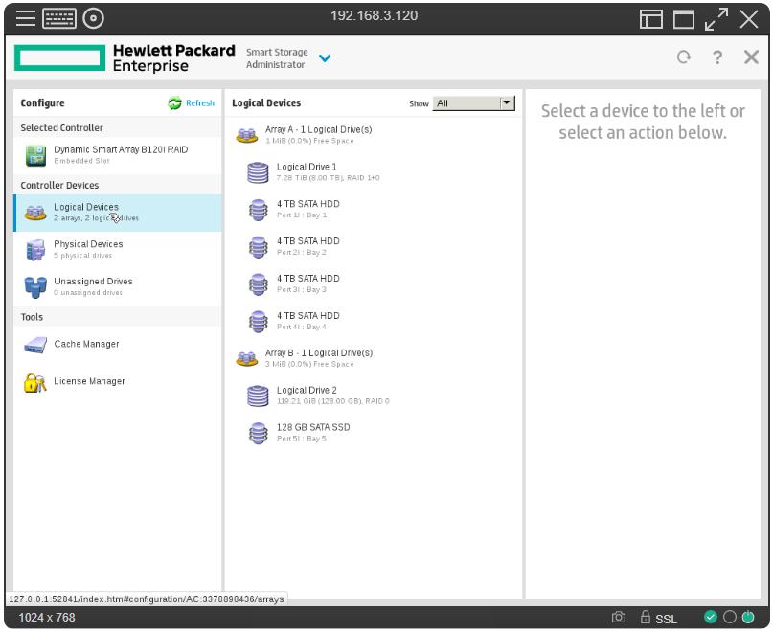The image size is (773, 633).
Task: Click the Dynamic Smart Array B120i RAID controller icon
Action: coord(35,155)
